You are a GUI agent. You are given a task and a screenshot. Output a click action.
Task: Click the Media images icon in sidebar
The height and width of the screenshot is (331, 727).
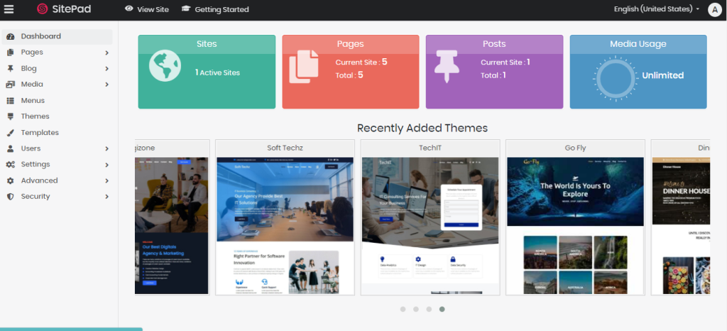(x=10, y=85)
